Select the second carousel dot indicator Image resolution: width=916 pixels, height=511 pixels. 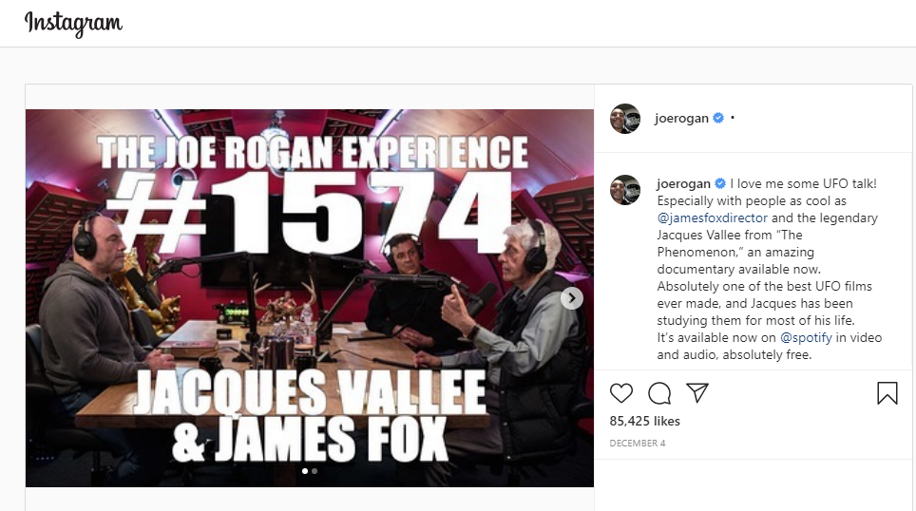click(x=315, y=471)
